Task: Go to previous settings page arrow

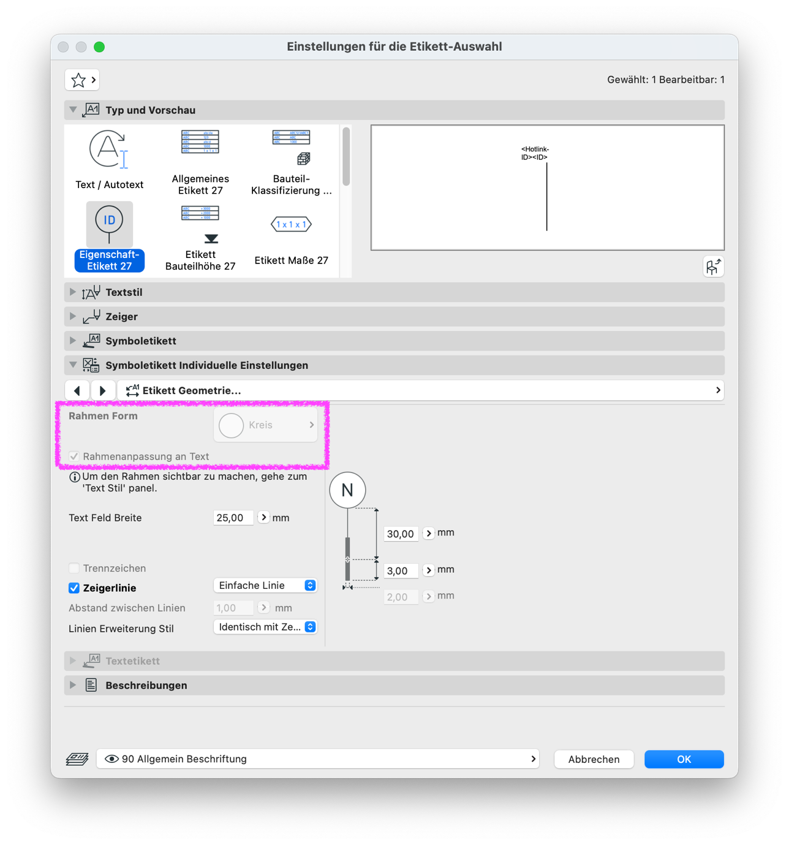Action: coord(77,390)
